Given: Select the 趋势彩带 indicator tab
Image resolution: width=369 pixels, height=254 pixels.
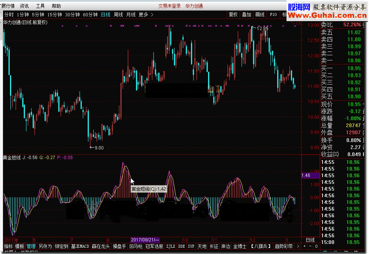Looking at the screenshot, I should pos(284,246).
